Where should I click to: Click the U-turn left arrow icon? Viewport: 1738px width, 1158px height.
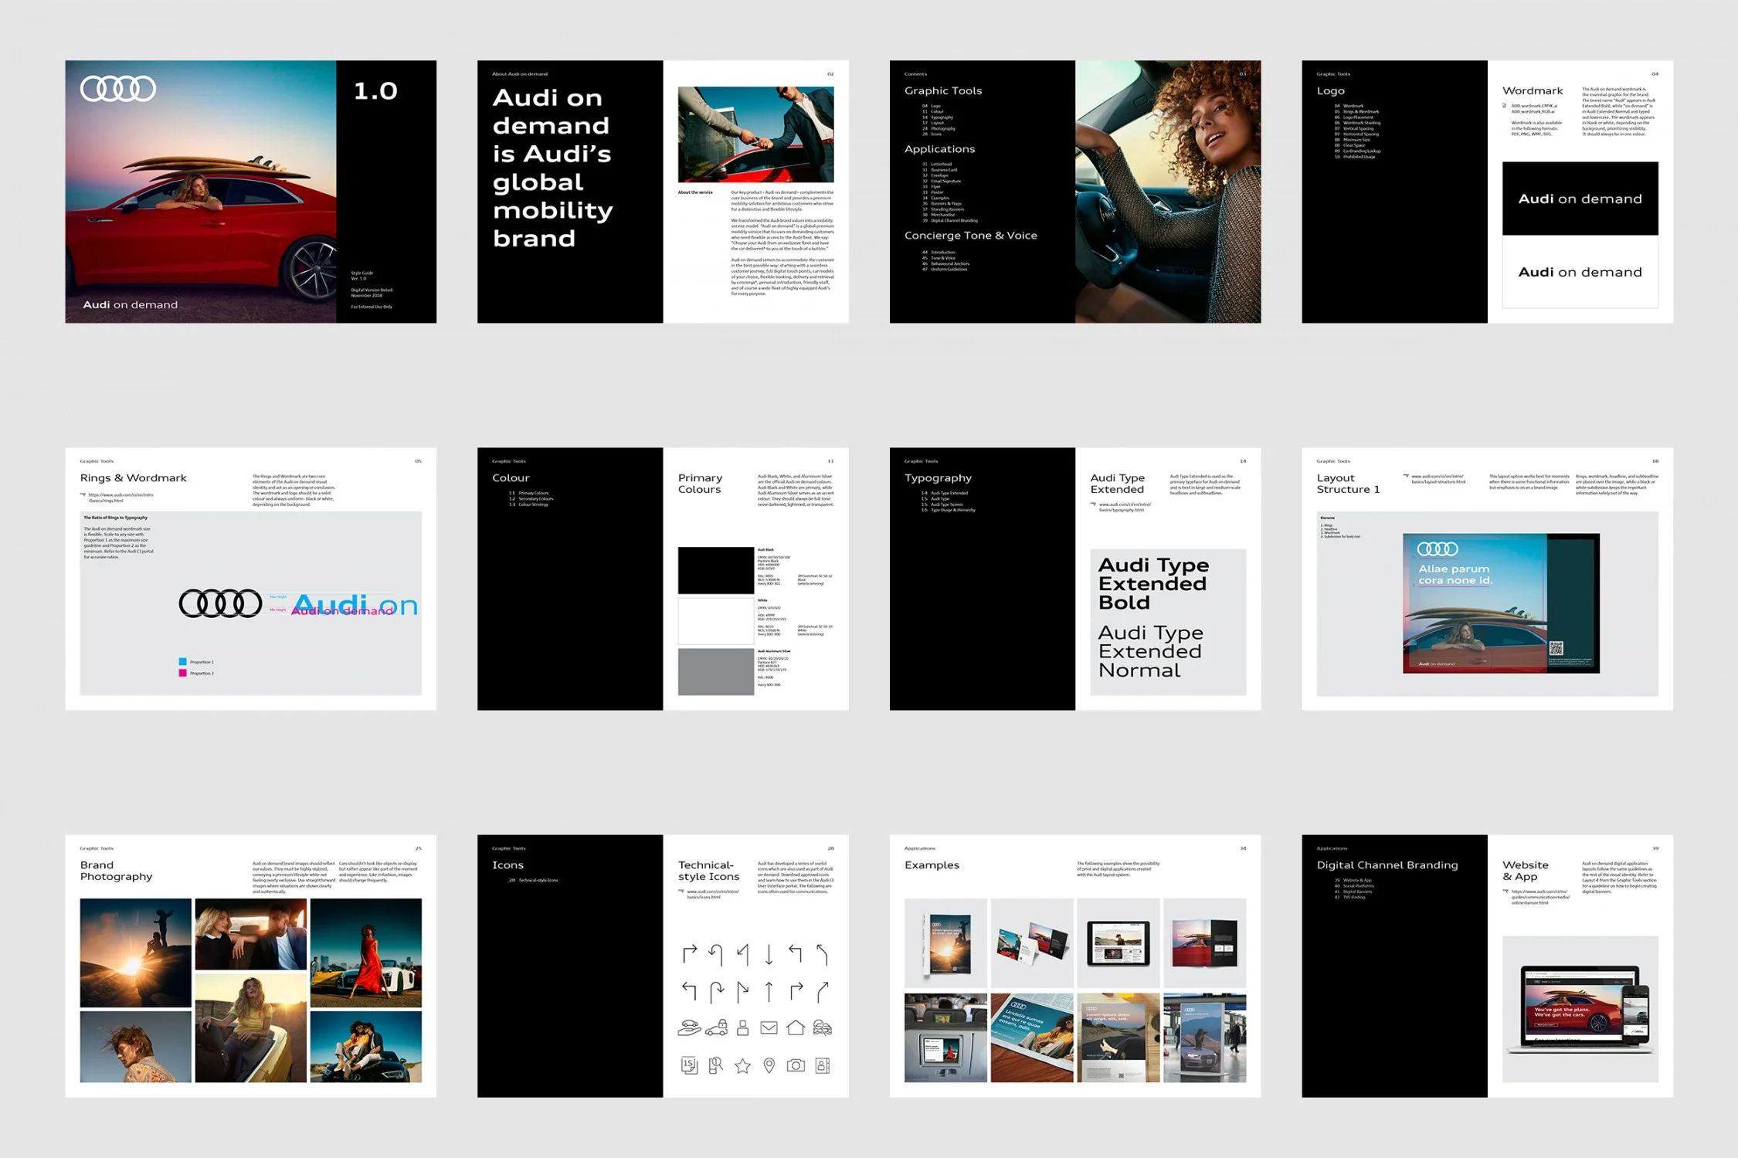point(716,955)
